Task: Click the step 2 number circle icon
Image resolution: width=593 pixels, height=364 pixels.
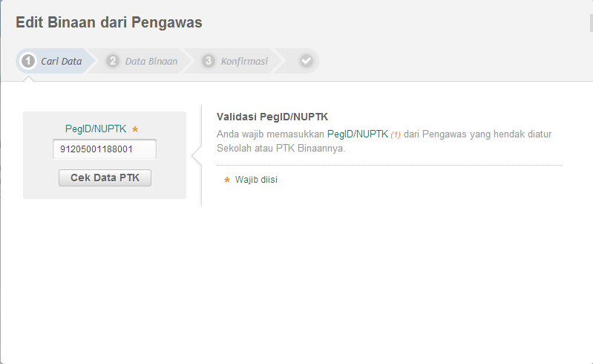Action: pos(113,61)
